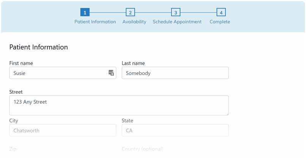Grab the Street textarea resize handle corner
Screen dimensions: 306x160
click(x=227, y=114)
